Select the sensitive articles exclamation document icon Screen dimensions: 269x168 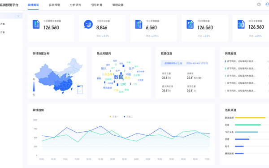click(36, 24)
